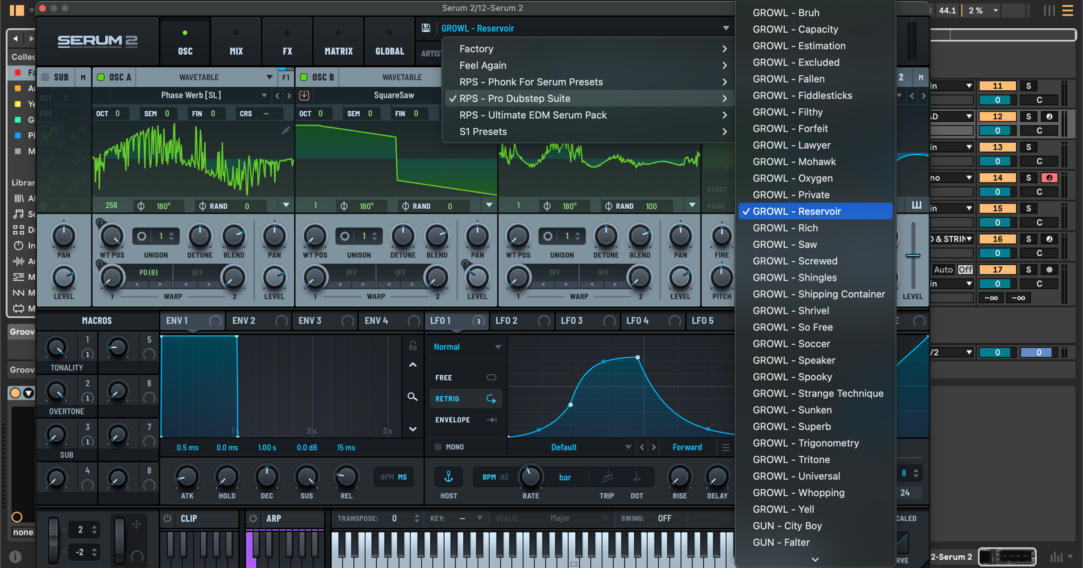Viewport: 1083px width, 568px height.
Task: Click the OSC B RAND phase icon
Action: pyautogui.click(x=406, y=206)
